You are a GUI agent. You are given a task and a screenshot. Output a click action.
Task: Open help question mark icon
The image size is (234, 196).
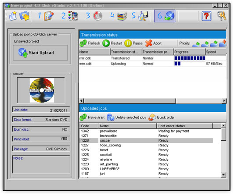(207, 16)
